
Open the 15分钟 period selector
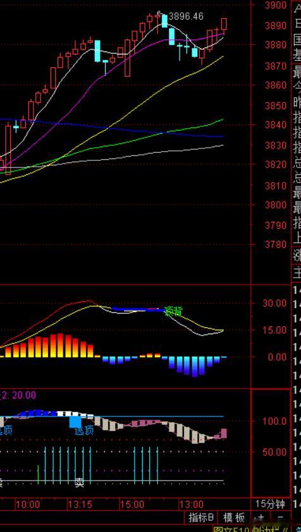(x=270, y=504)
